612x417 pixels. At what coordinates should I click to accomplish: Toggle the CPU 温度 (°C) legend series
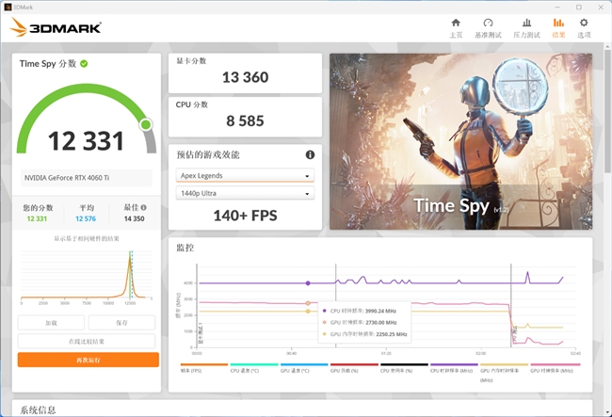click(x=253, y=368)
